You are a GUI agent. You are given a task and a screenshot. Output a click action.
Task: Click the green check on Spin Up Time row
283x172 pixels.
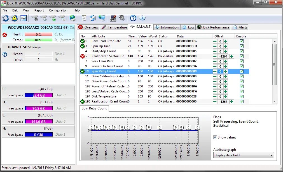[x=83, y=46]
